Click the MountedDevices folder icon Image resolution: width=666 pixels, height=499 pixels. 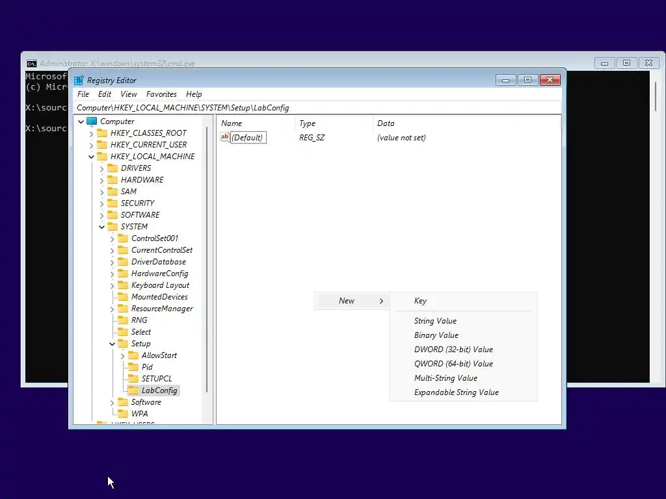click(123, 297)
